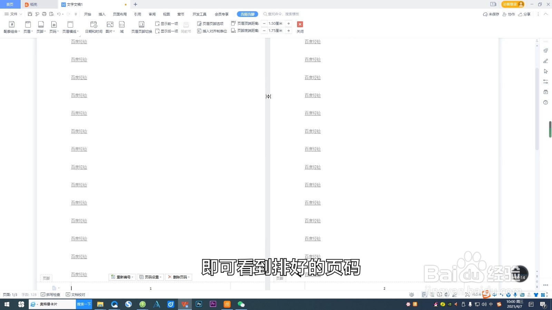Image resolution: width=552 pixels, height=310 pixels.
Task: Show the next item with 显示后一项
Action: [167, 31]
